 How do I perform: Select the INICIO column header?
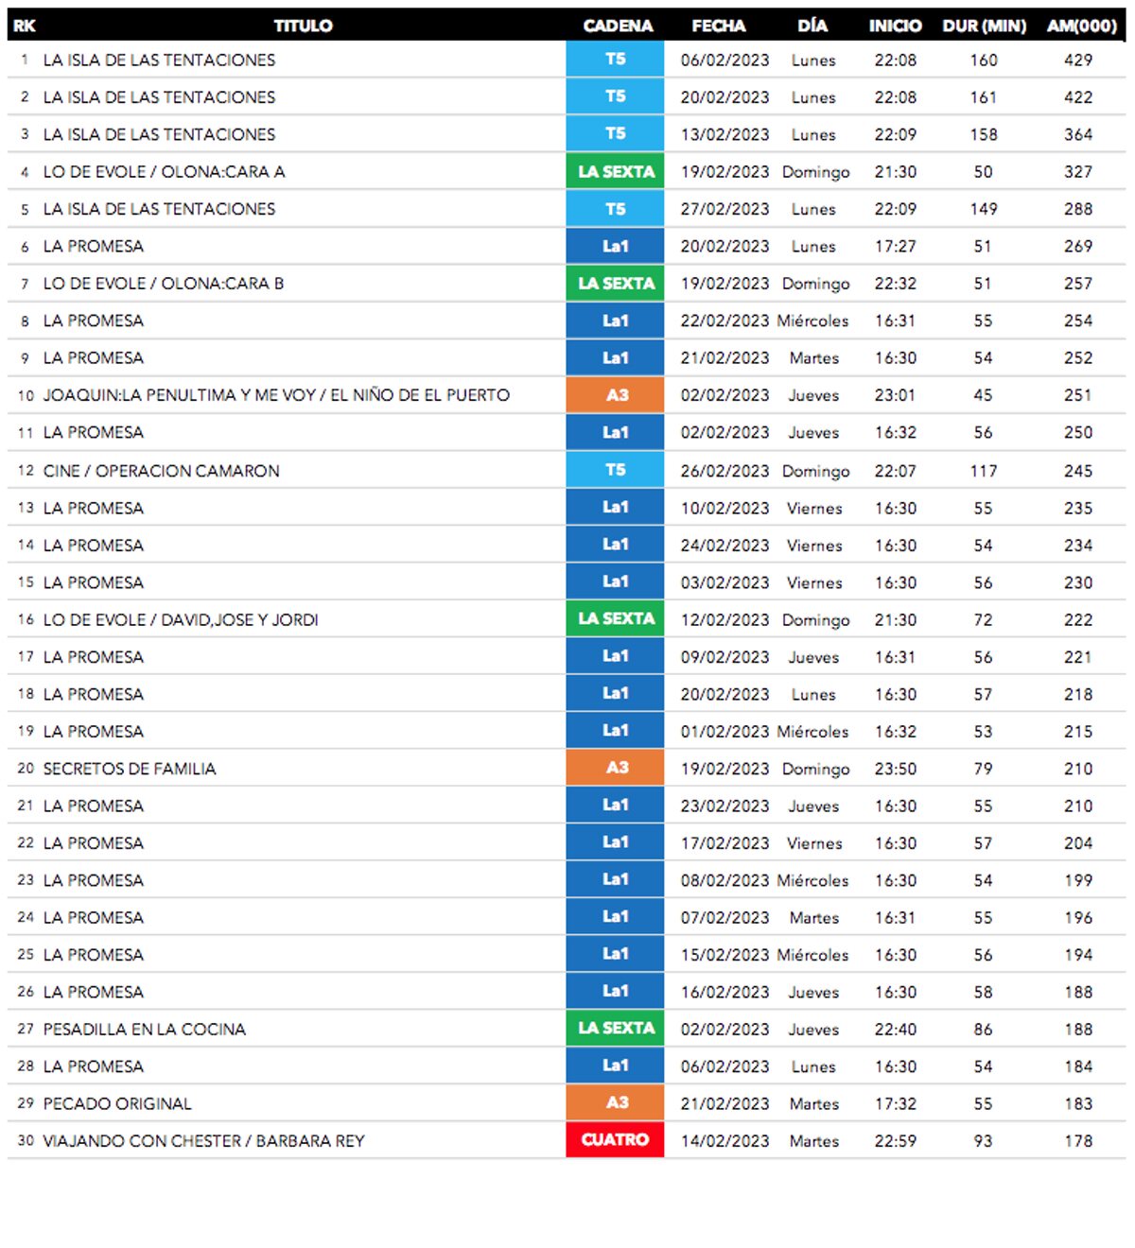coord(895,26)
